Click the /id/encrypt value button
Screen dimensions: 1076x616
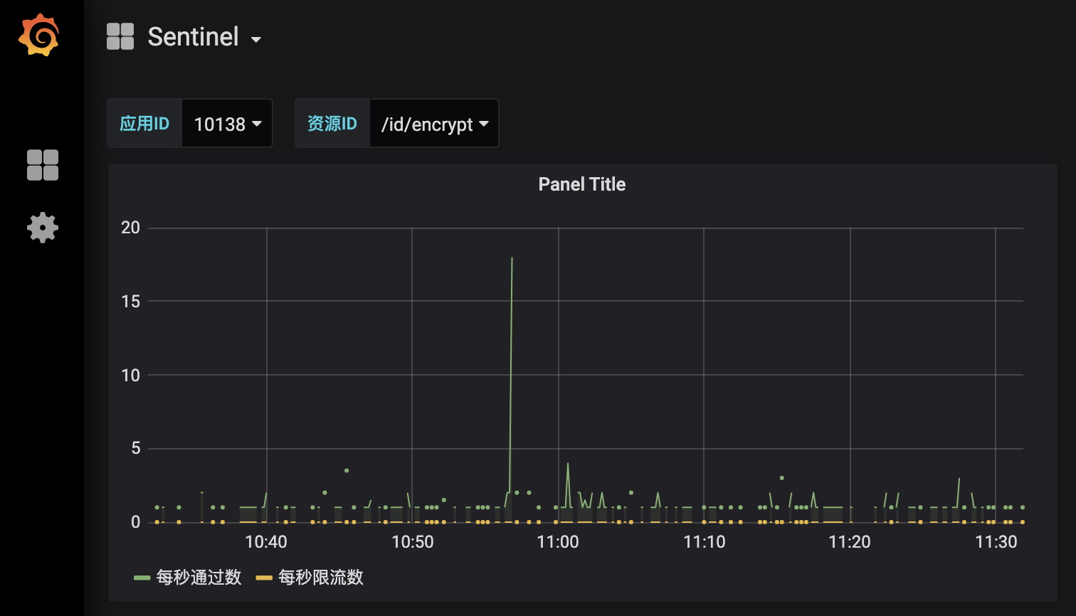(x=426, y=123)
